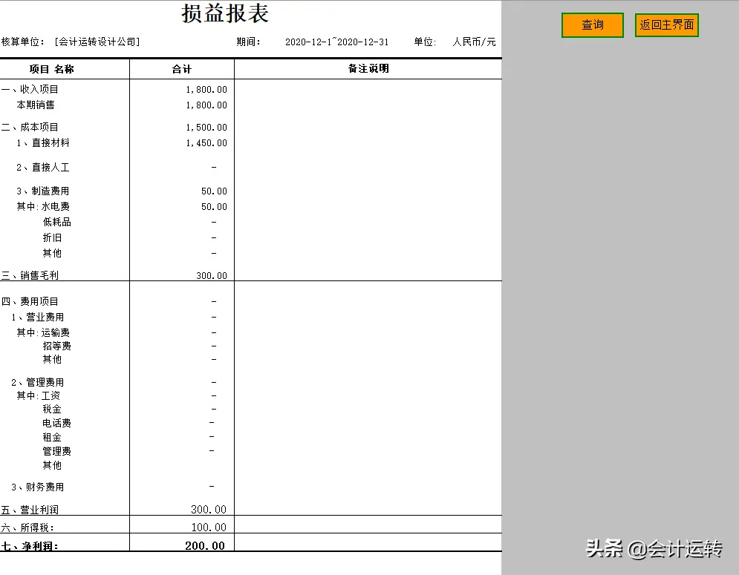Click the 查询 query button
Screen dimensions: 739x575
[592, 25]
